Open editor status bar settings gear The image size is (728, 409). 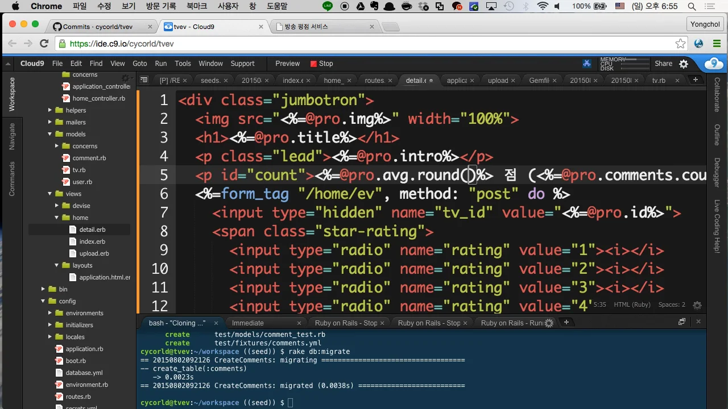(x=697, y=305)
